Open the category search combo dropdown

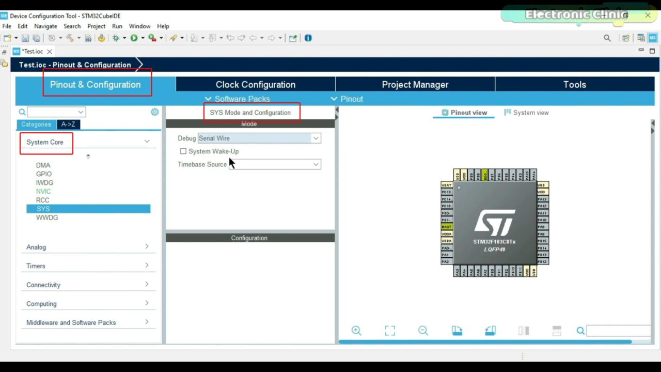click(x=81, y=112)
